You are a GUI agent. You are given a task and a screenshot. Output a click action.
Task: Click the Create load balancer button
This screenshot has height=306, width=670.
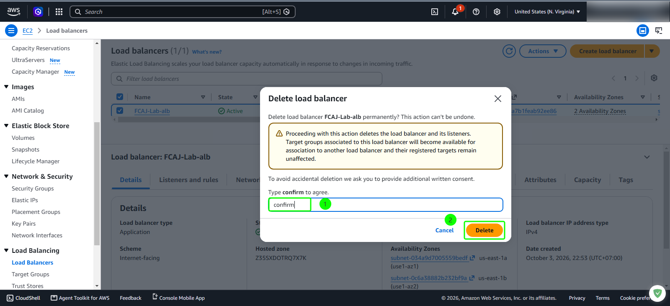click(x=608, y=51)
